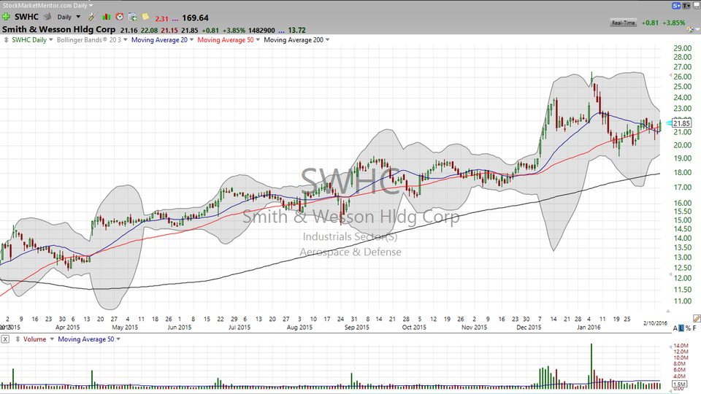This screenshot has height=394, width=701.
Task: Click the green-red candlestick bars icon
Action: click(x=107, y=17)
